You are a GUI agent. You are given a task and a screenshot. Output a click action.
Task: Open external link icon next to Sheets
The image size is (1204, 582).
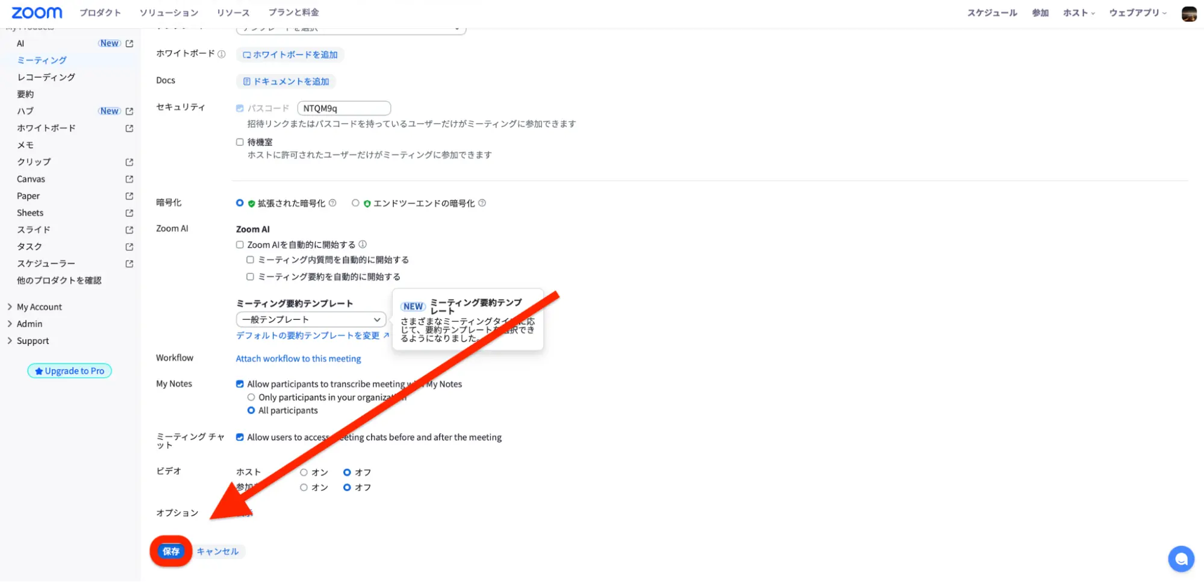[129, 213]
